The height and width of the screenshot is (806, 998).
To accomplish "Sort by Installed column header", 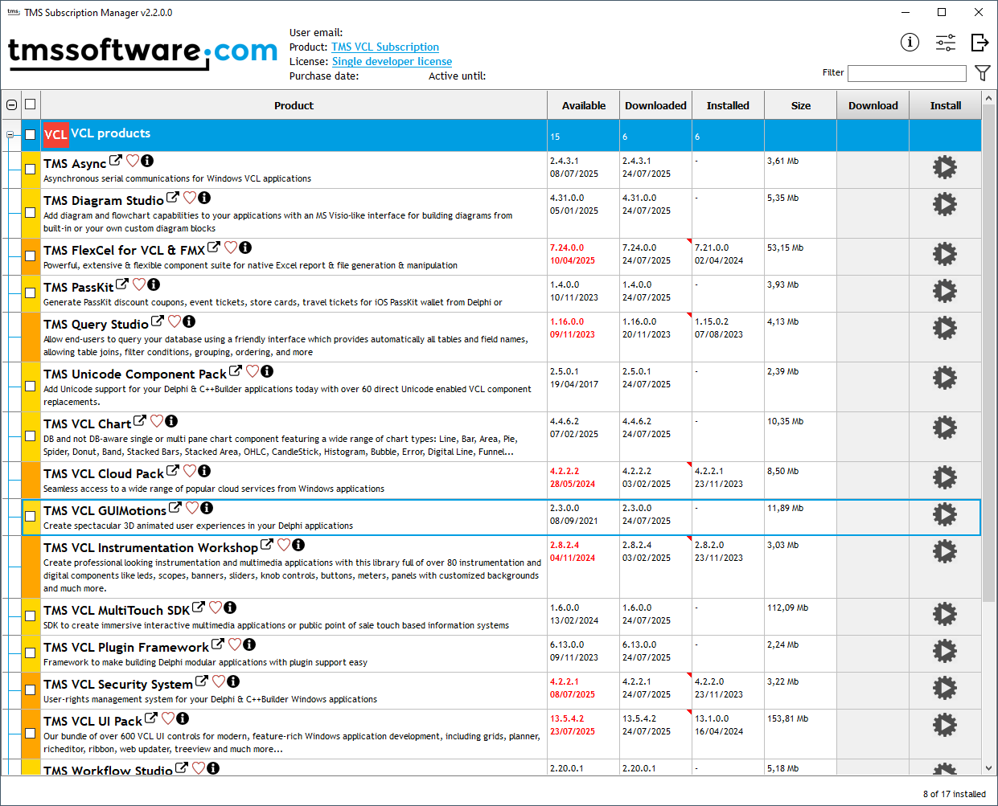I will click(728, 105).
